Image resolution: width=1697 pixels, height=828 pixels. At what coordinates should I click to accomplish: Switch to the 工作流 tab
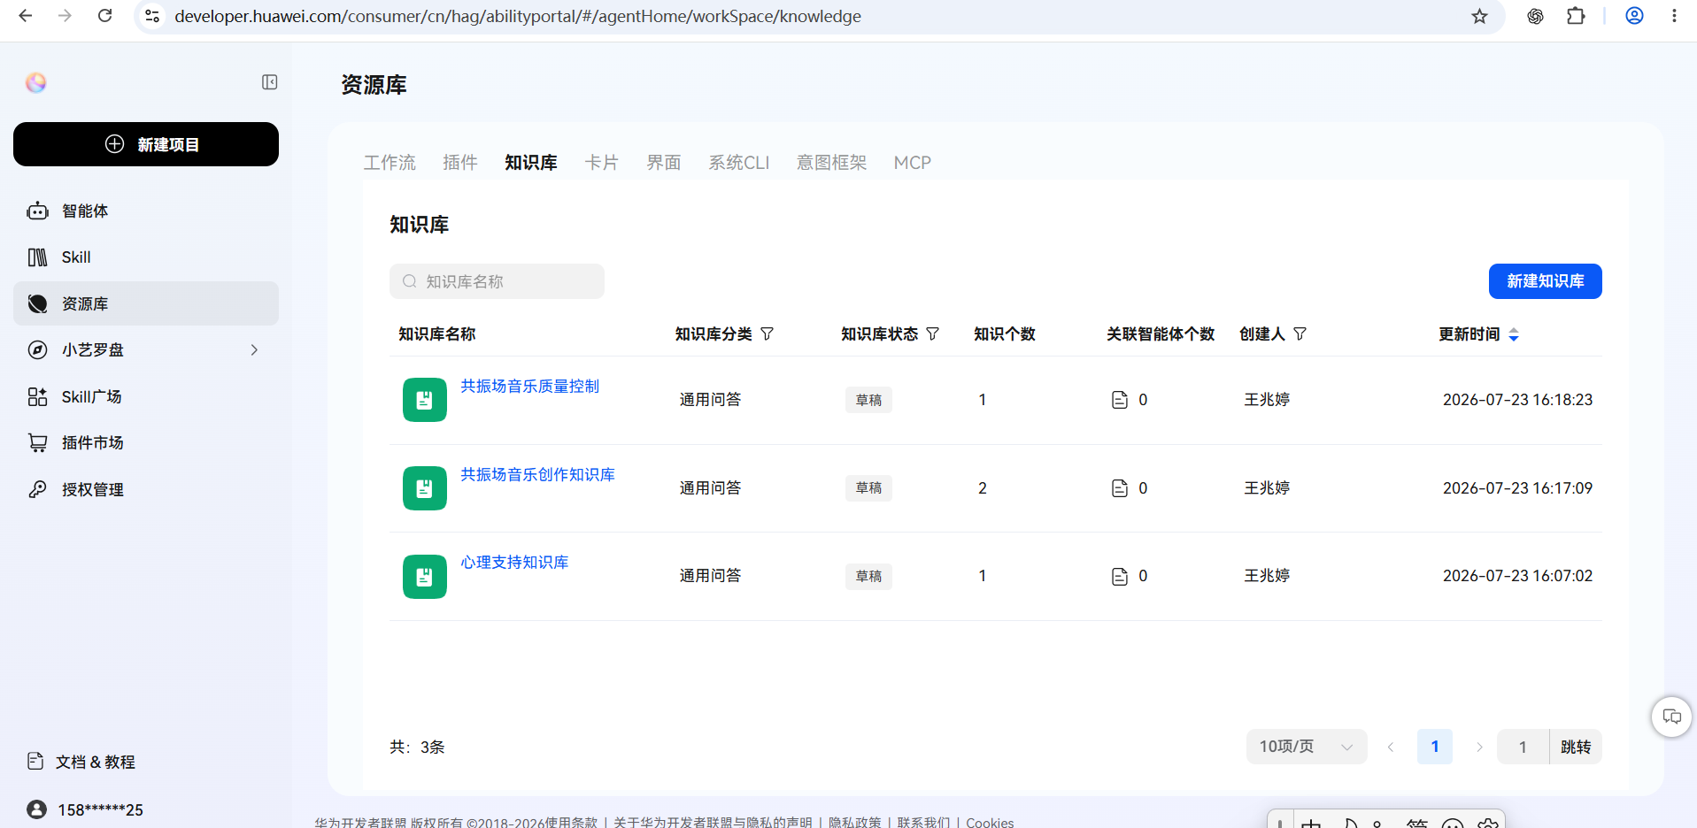point(390,163)
